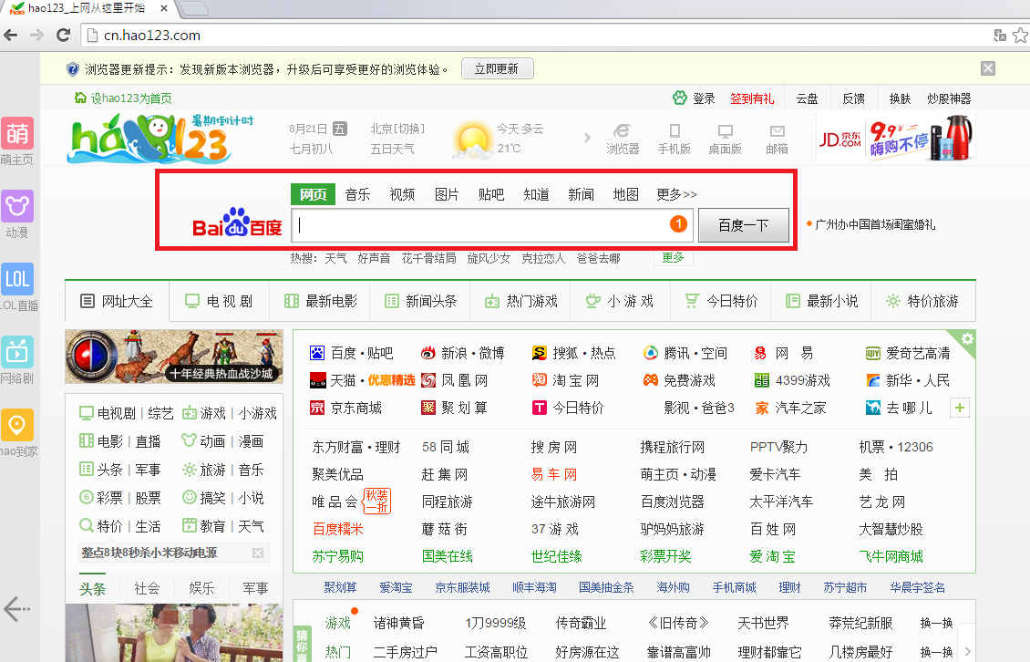The height and width of the screenshot is (662, 1030).
Task: Click the 萌主页 sidebar icon
Action: [17, 133]
